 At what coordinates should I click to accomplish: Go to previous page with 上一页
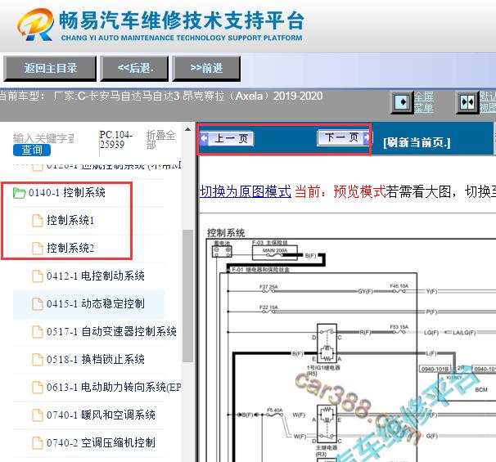pos(227,138)
